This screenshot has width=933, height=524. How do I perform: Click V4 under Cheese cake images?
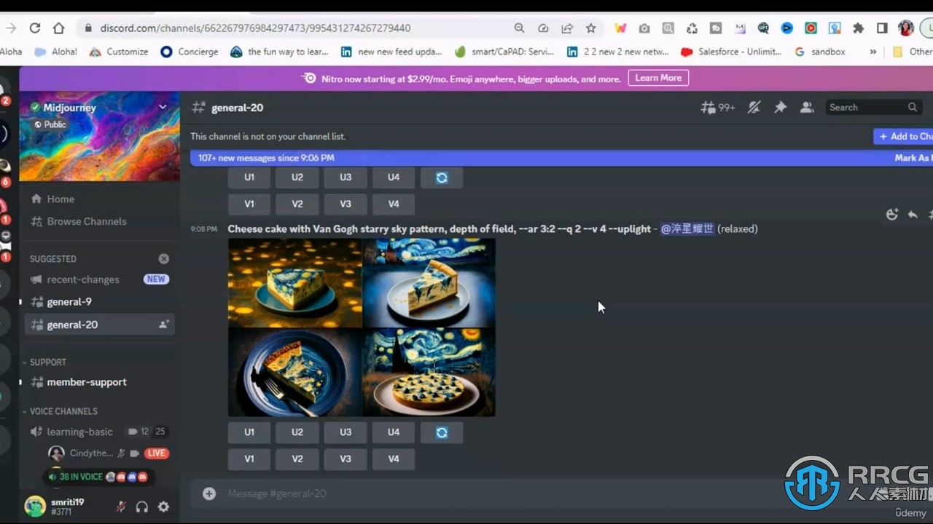pyautogui.click(x=394, y=458)
